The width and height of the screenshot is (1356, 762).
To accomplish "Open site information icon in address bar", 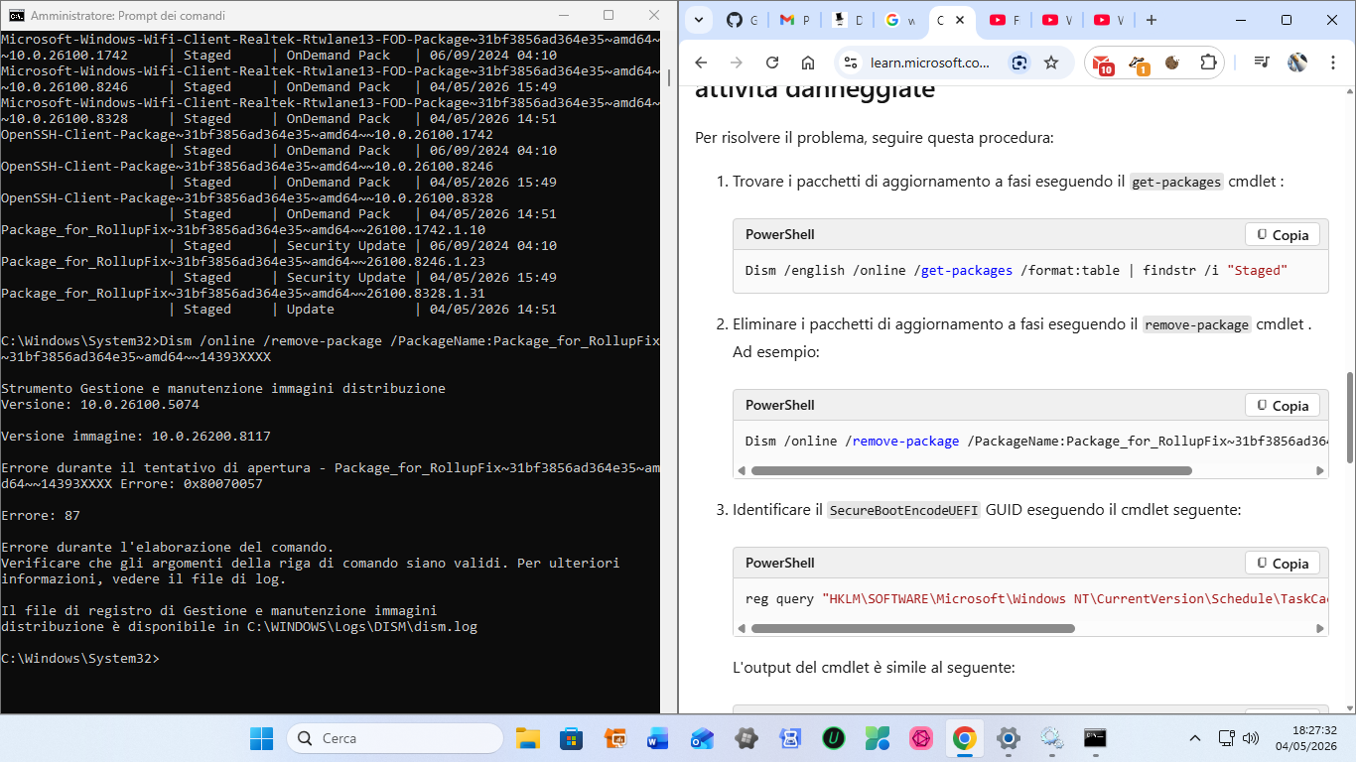I will (x=850, y=63).
